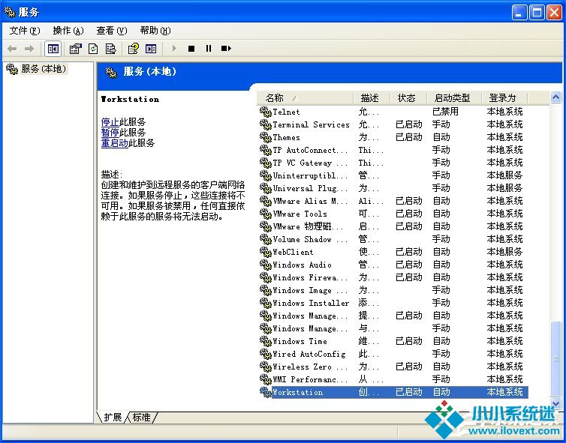Screen dimensions: 566x443
Task: Click the Start Service play icon
Action: click(174, 48)
